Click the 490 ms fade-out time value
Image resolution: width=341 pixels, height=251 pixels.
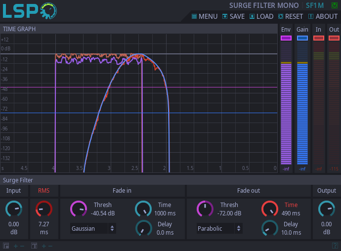pyautogui.click(x=291, y=213)
